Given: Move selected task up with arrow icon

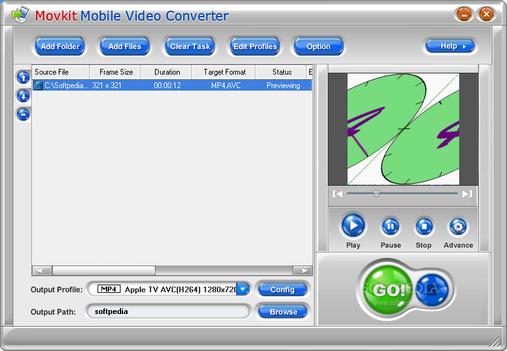Looking at the screenshot, I should pyautogui.click(x=24, y=77).
